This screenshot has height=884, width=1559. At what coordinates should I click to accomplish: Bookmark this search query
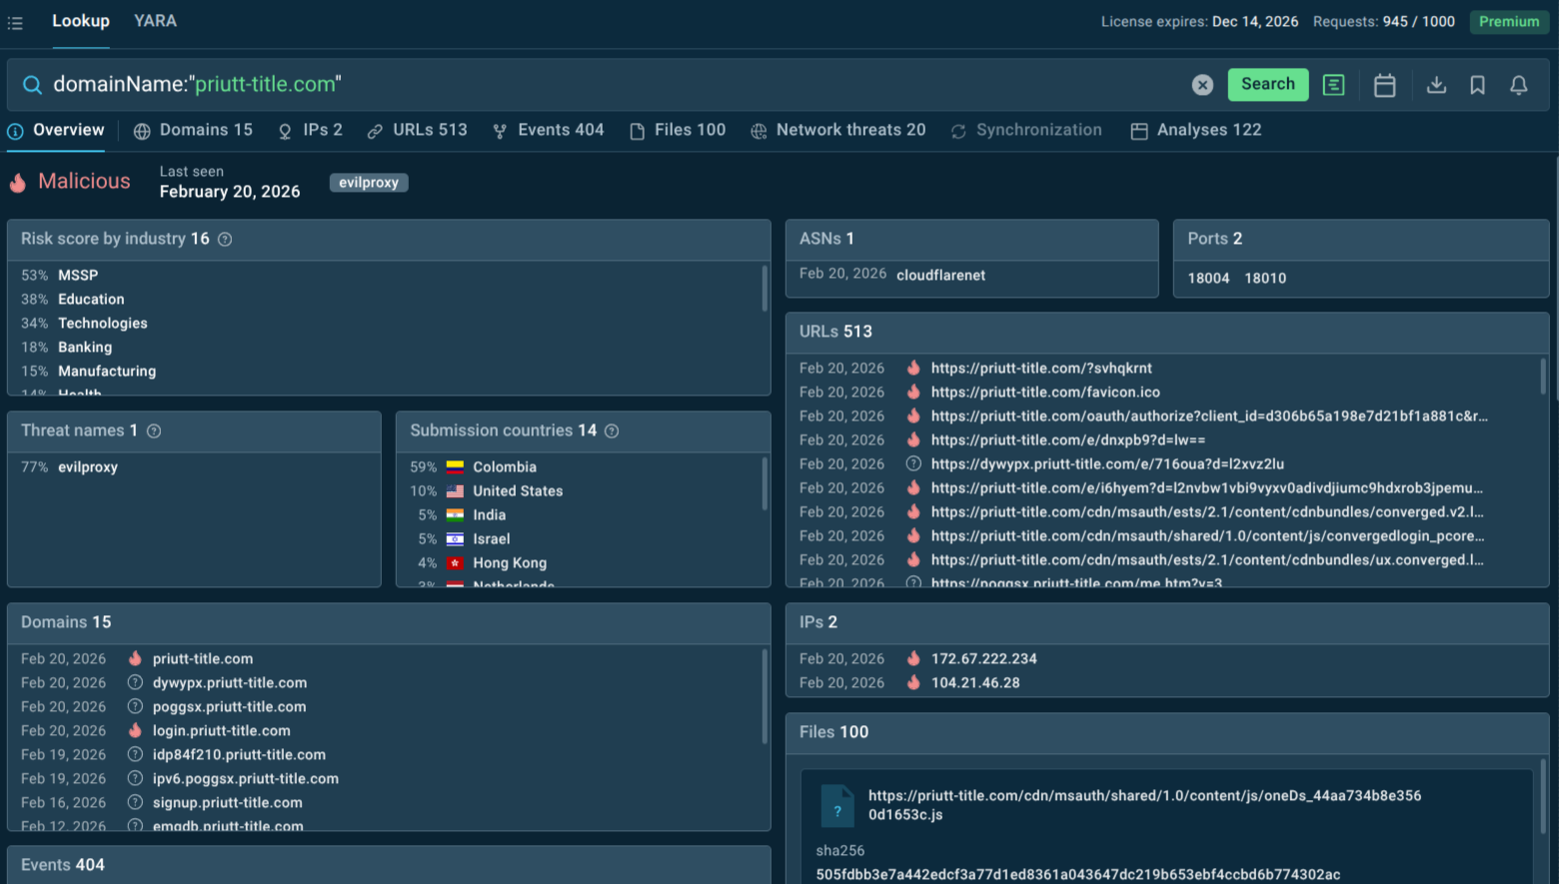pos(1477,85)
